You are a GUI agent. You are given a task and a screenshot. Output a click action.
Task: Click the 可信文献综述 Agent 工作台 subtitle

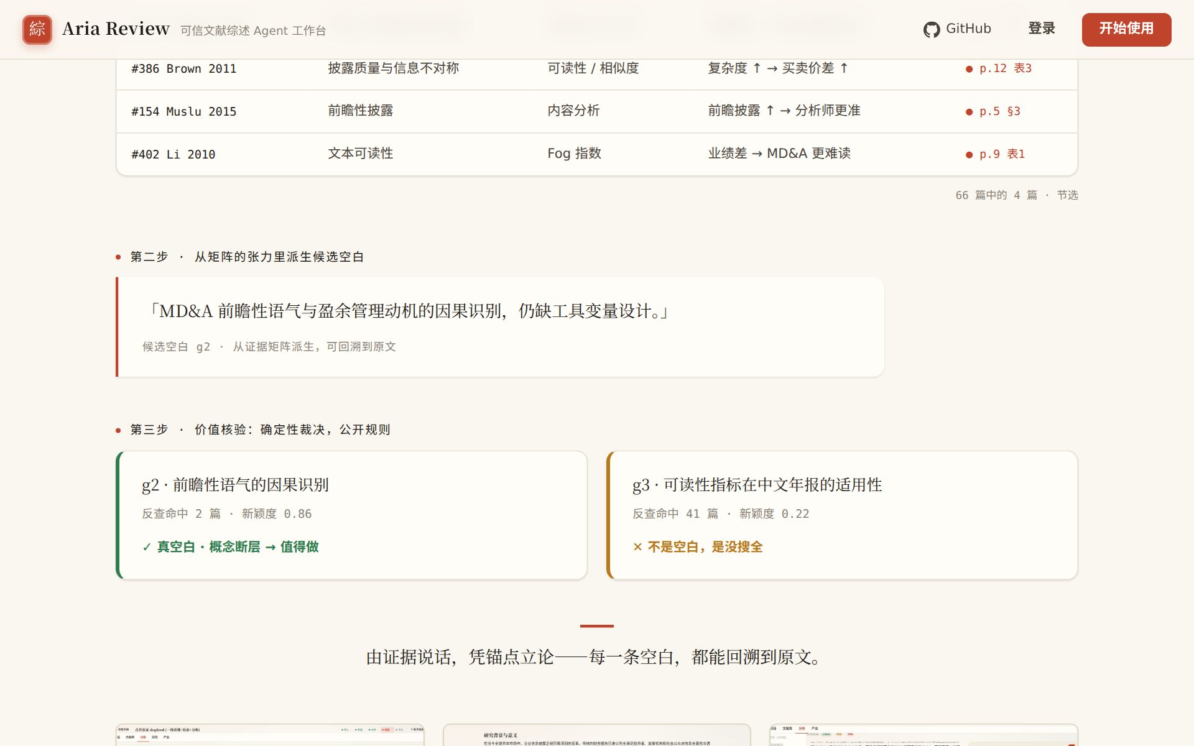click(x=253, y=30)
